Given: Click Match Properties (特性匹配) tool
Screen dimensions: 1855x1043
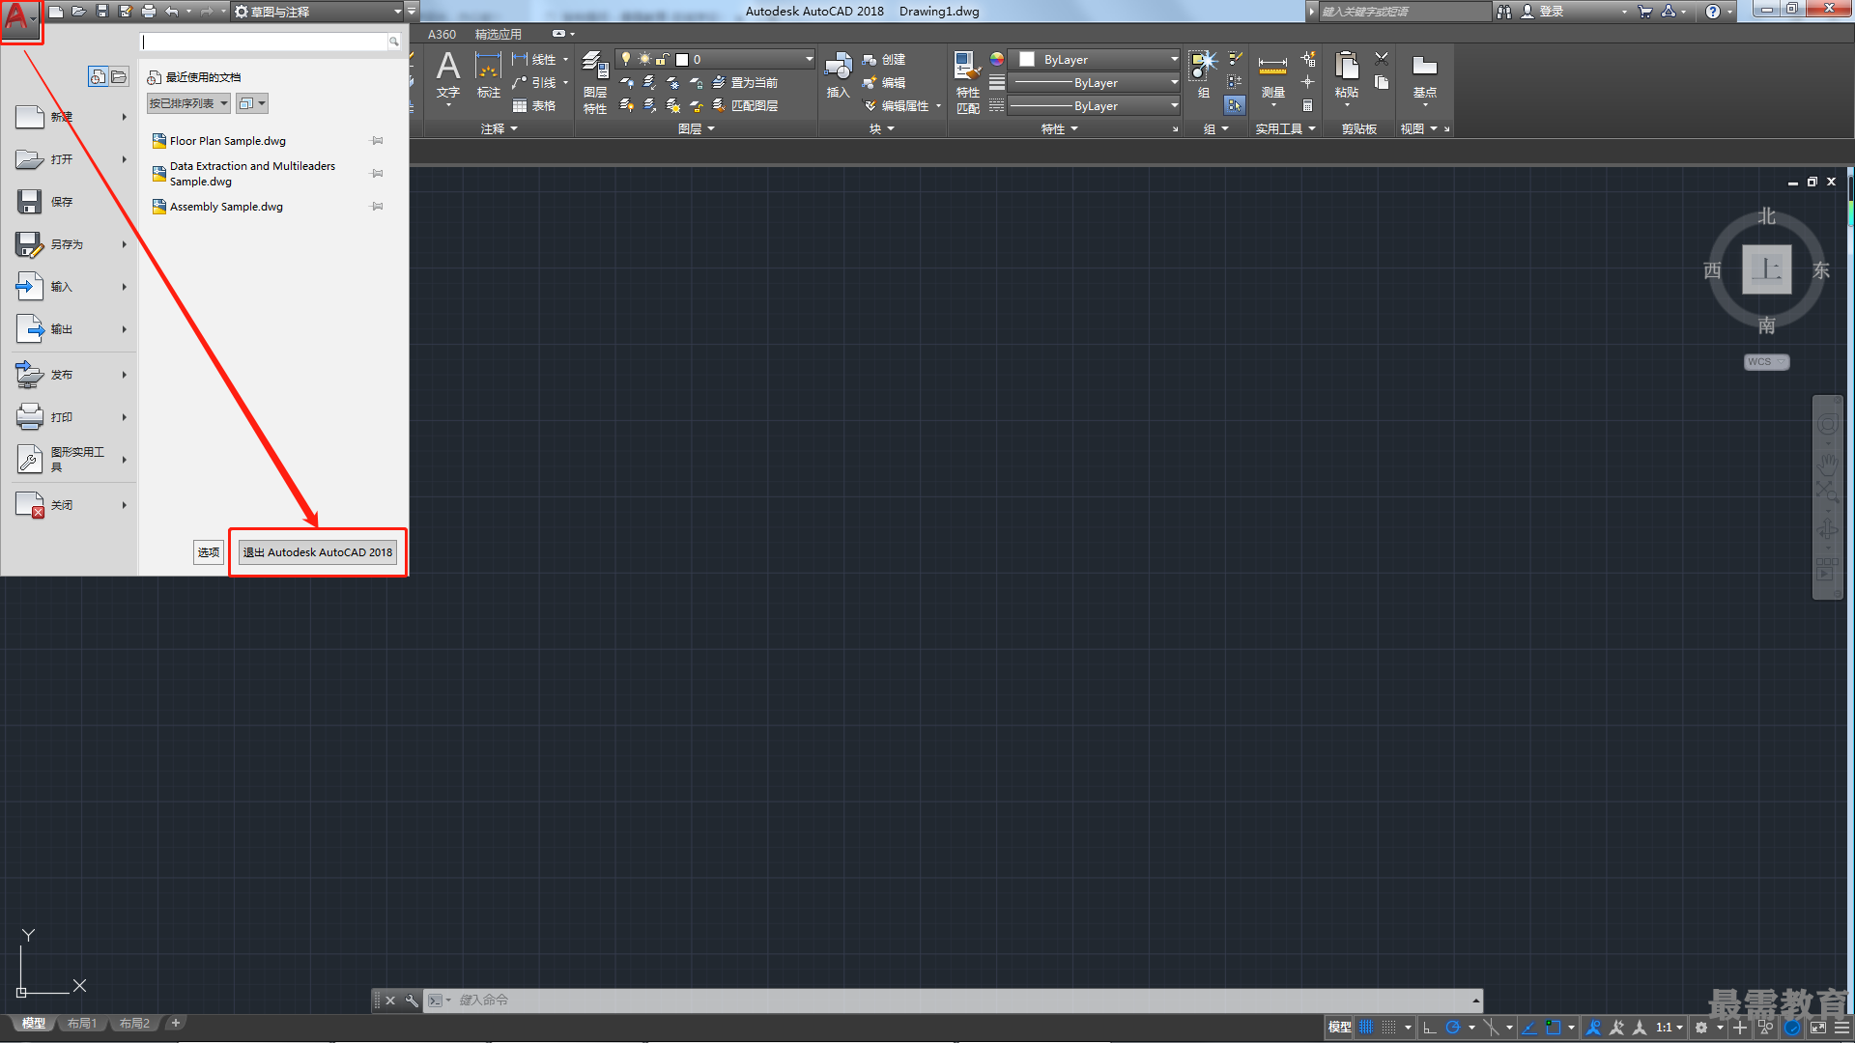Looking at the screenshot, I should point(967,83).
